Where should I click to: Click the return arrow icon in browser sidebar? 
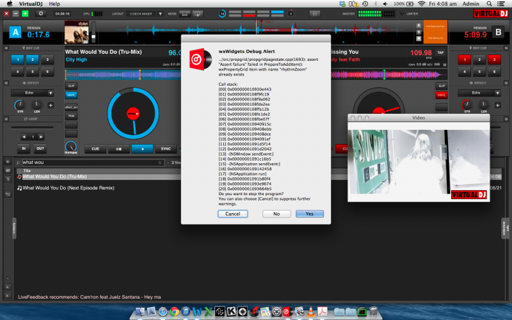pos(8,195)
